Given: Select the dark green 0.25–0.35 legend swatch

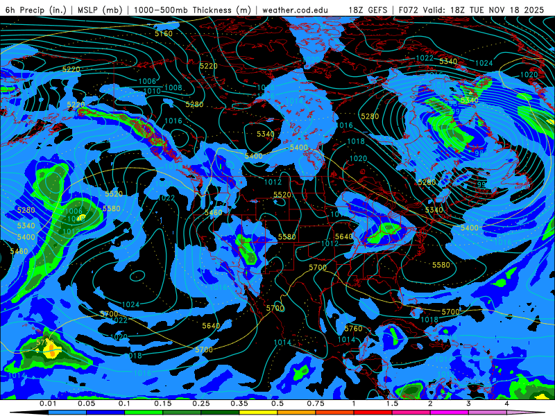Looking at the screenshot, I should 220,413.
